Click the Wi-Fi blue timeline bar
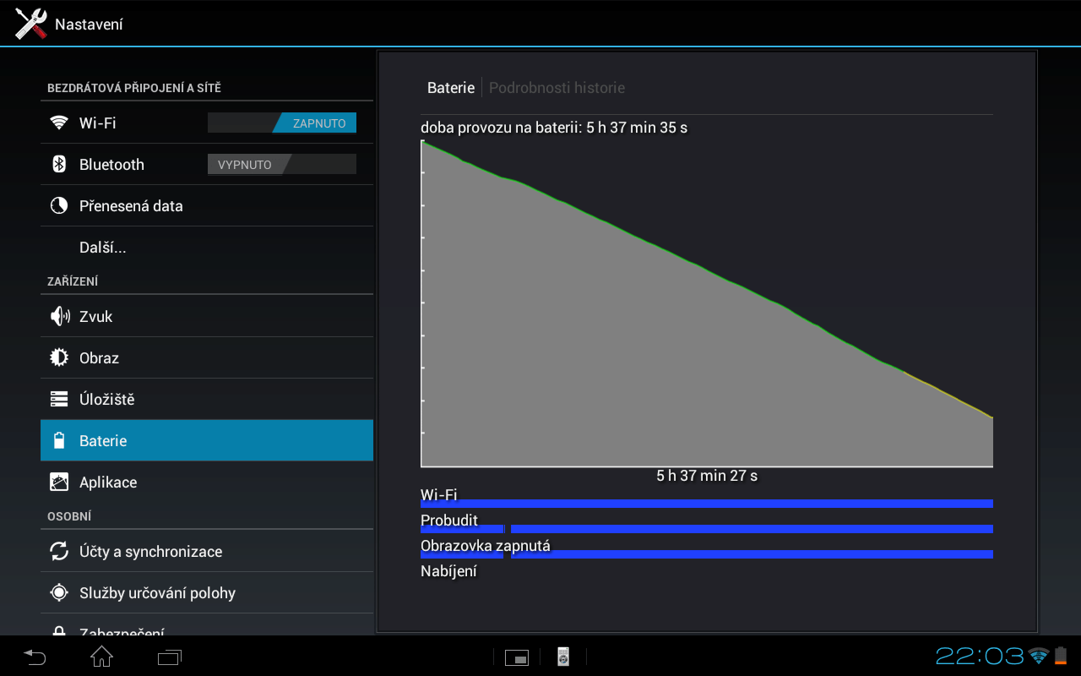This screenshot has height=676, width=1081. 706,504
